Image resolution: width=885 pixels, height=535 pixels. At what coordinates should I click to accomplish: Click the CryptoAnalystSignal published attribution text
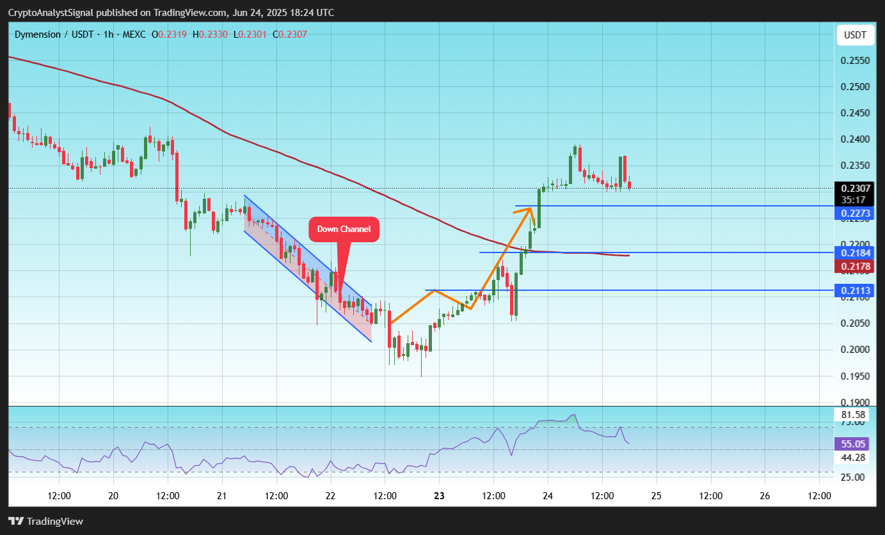(170, 13)
